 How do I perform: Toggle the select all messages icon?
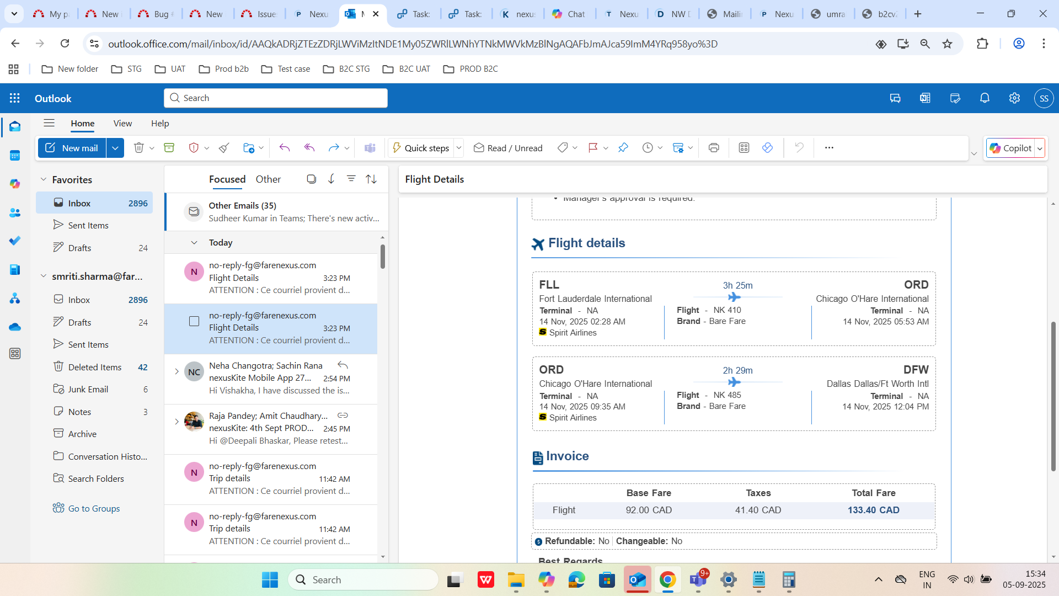click(x=312, y=179)
